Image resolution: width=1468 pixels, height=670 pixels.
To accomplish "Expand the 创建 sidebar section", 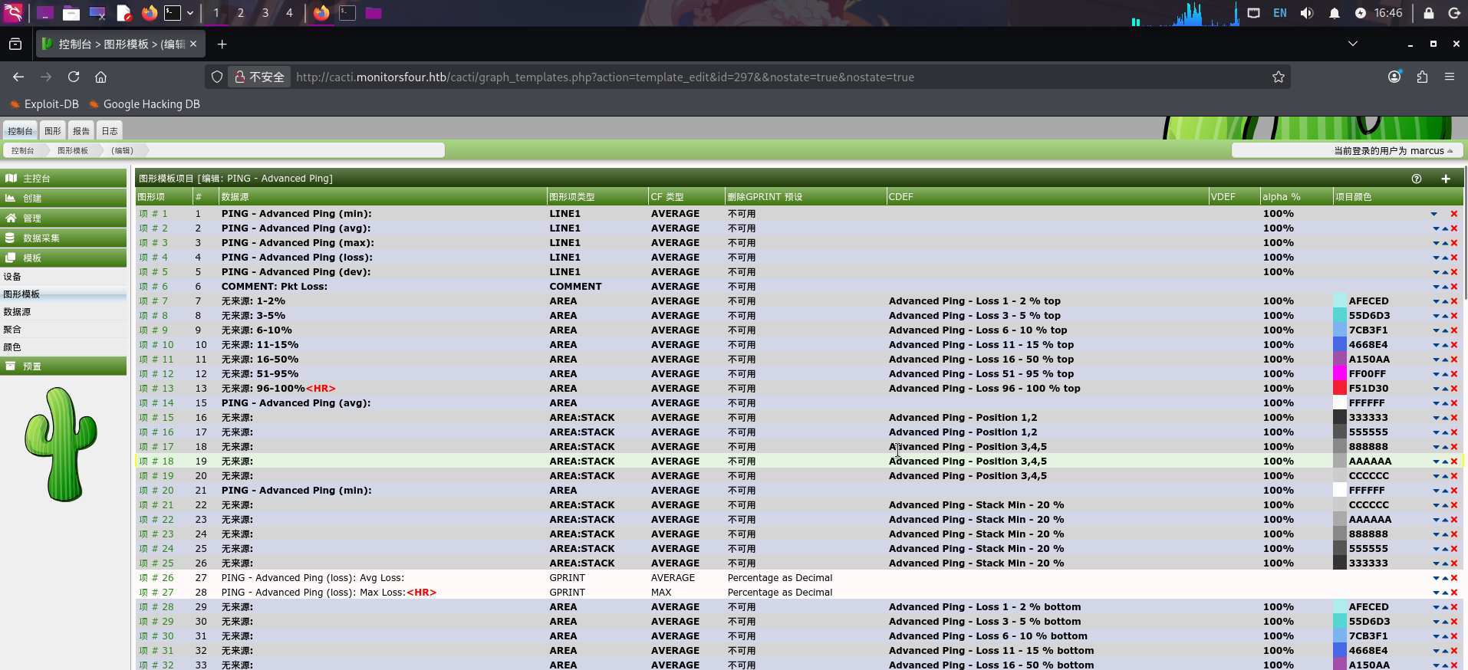I will tap(64, 198).
